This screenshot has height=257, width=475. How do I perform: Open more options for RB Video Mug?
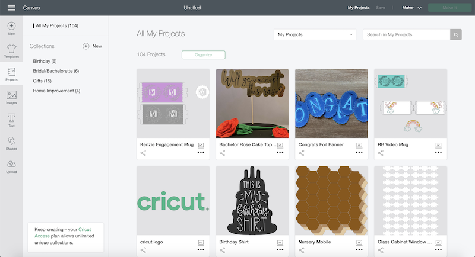(x=438, y=153)
